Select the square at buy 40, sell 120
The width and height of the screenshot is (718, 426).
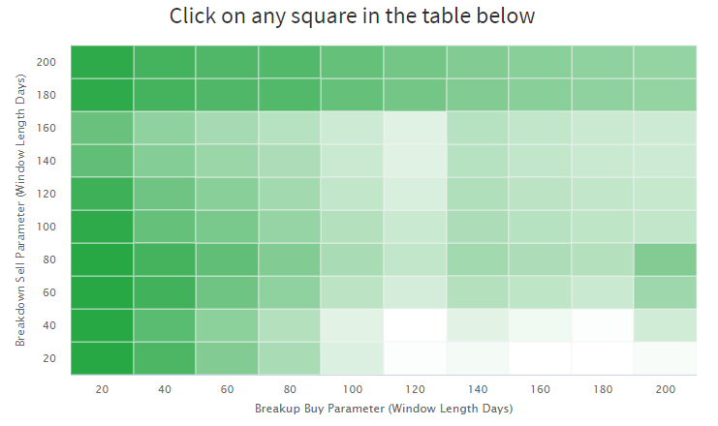165,194
